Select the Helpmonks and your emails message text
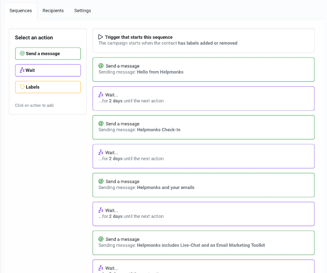 (166, 188)
